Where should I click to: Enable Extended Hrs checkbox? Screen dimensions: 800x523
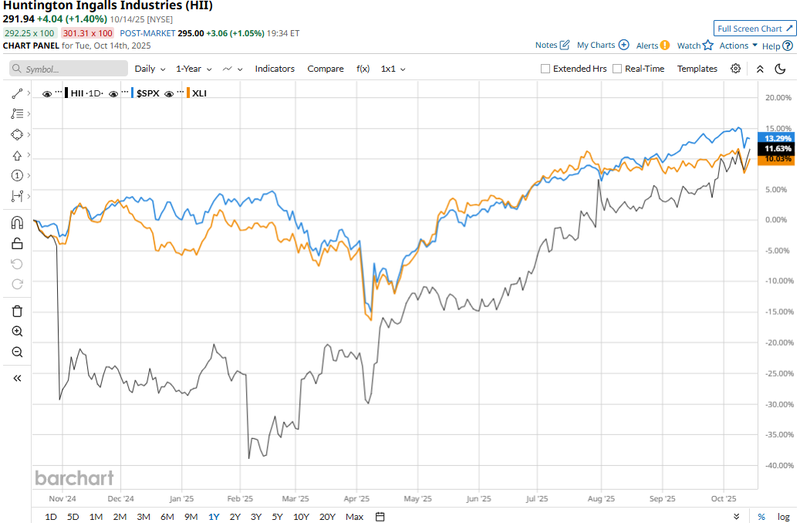tap(545, 69)
